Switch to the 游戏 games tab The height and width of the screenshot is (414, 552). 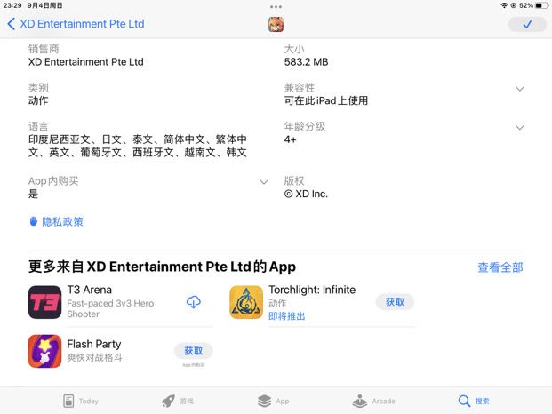coord(178,401)
